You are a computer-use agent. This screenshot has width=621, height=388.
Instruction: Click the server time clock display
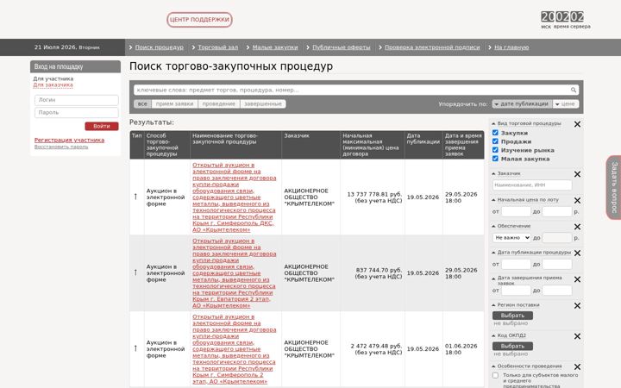[562, 16]
